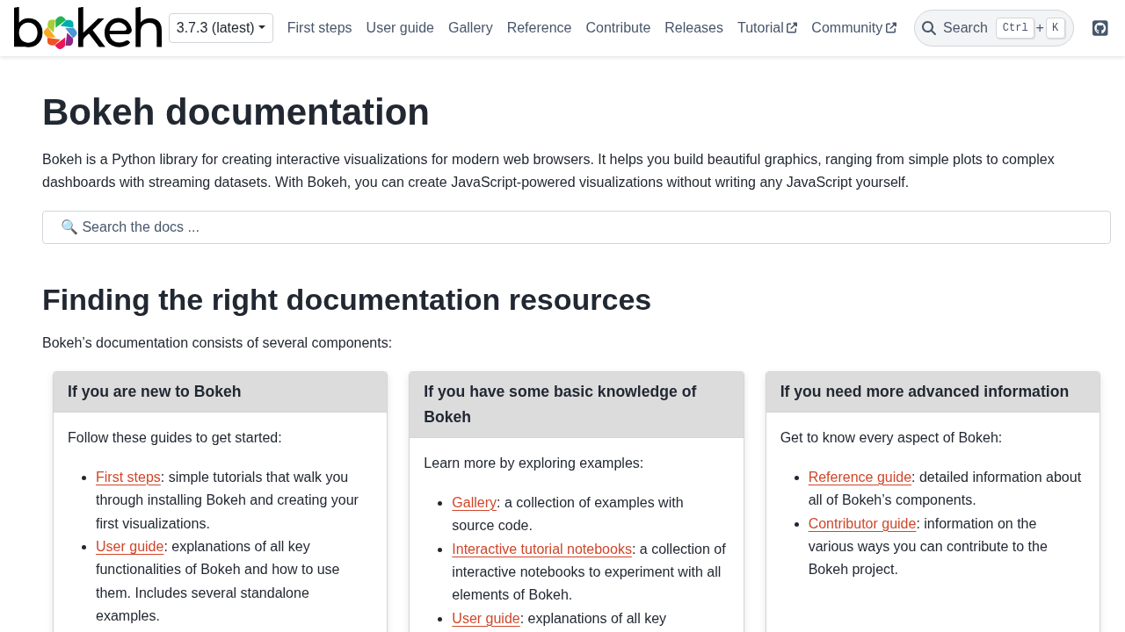The image size is (1125, 632).
Task: Select Reference in the top navigation
Action: tap(539, 28)
